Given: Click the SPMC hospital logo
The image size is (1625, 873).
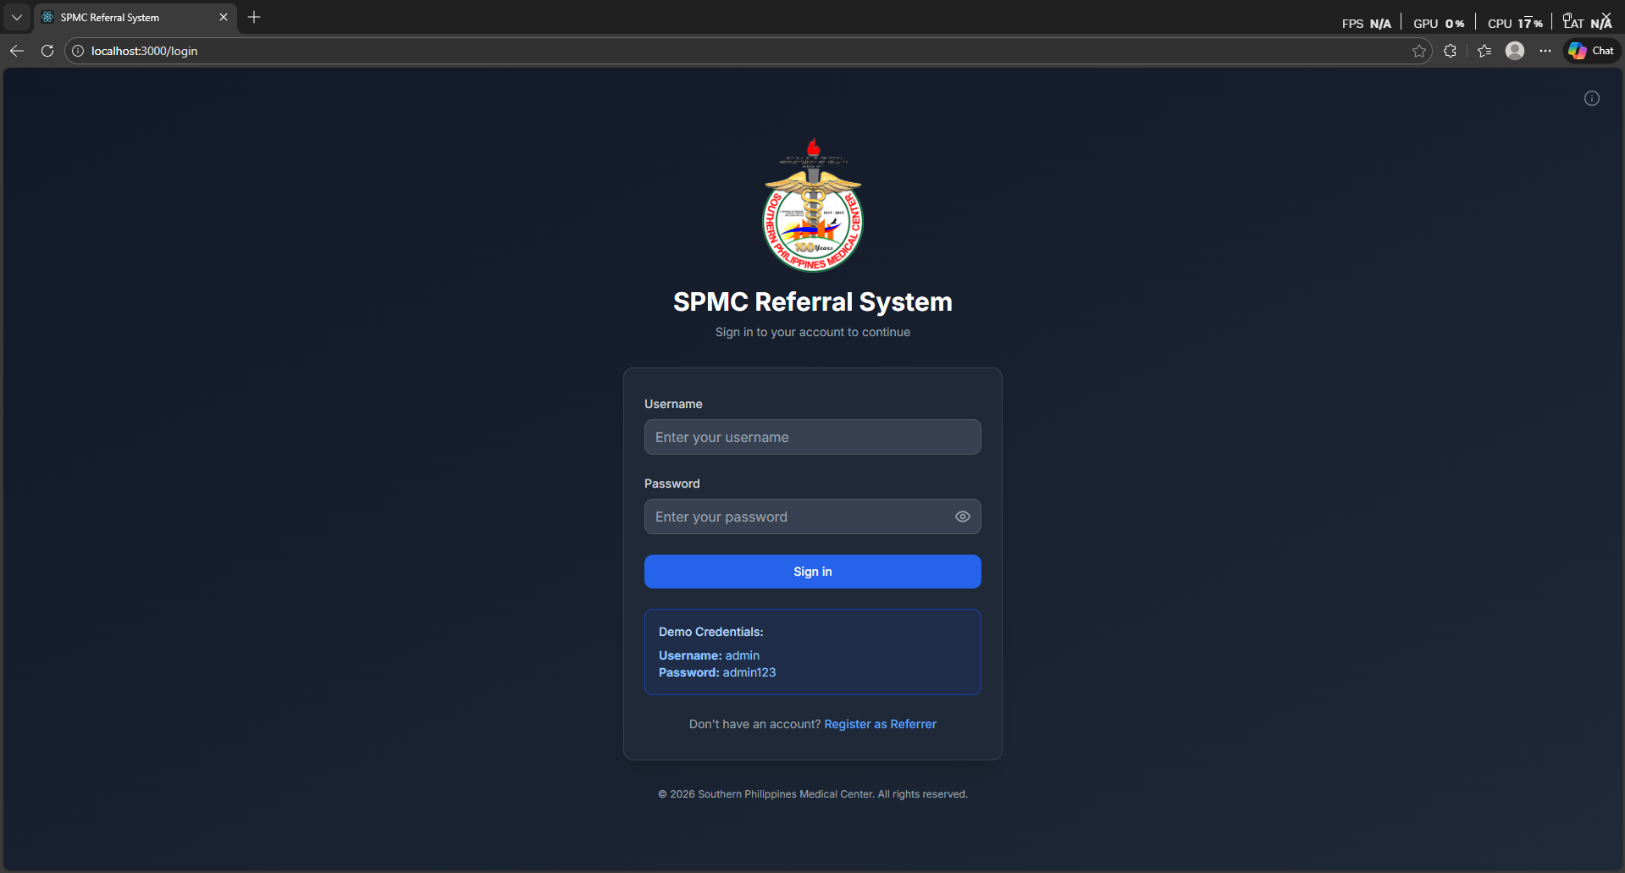Looking at the screenshot, I should tap(813, 204).
